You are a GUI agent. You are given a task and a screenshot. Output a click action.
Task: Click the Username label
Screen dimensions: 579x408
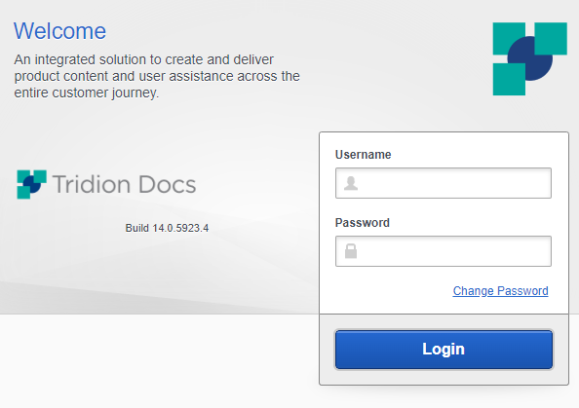363,155
